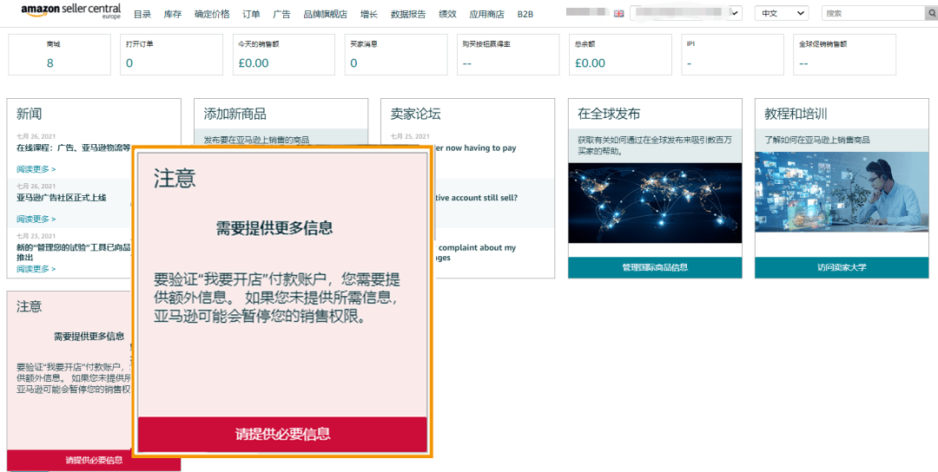Select the 订单 menu item
This screenshot has height=472, width=938.
pyautogui.click(x=251, y=14)
